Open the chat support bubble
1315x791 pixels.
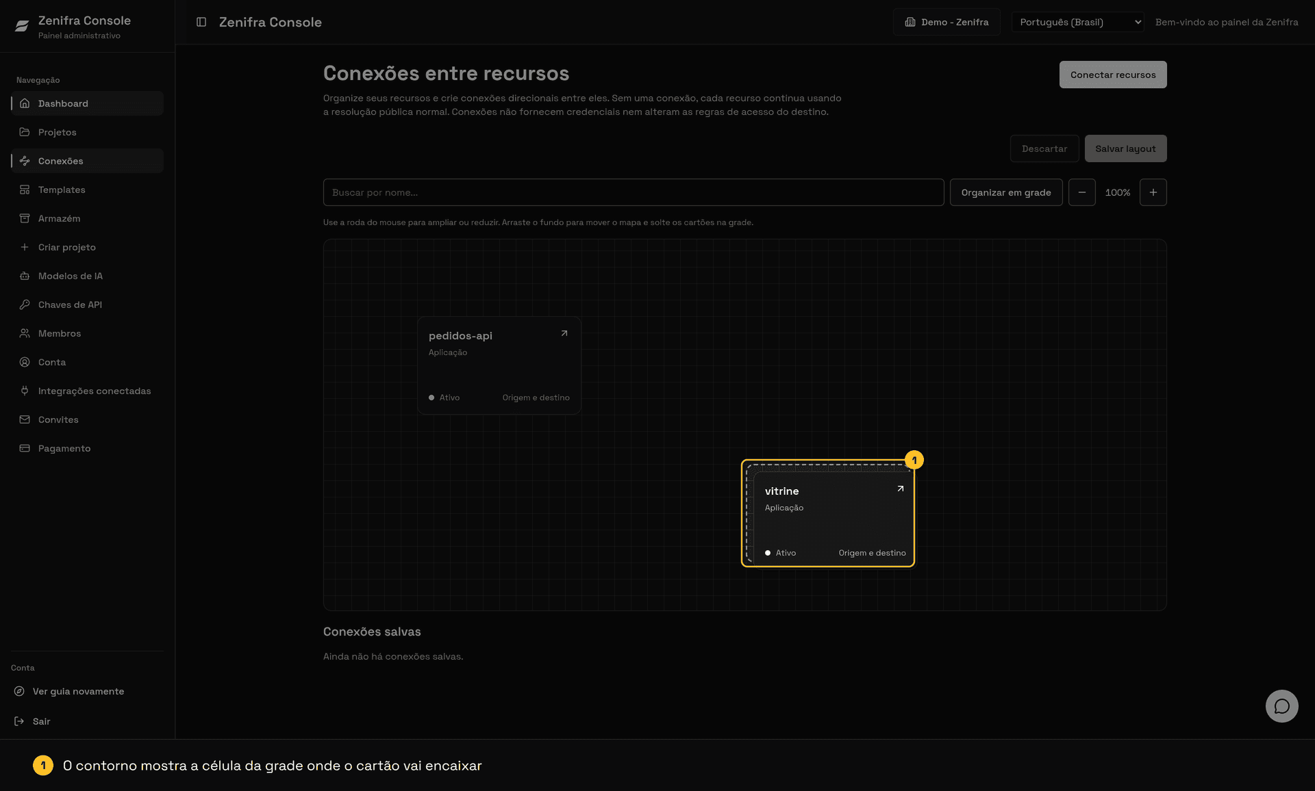[1281, 706]
